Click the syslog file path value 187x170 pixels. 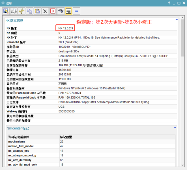point(104,102)
